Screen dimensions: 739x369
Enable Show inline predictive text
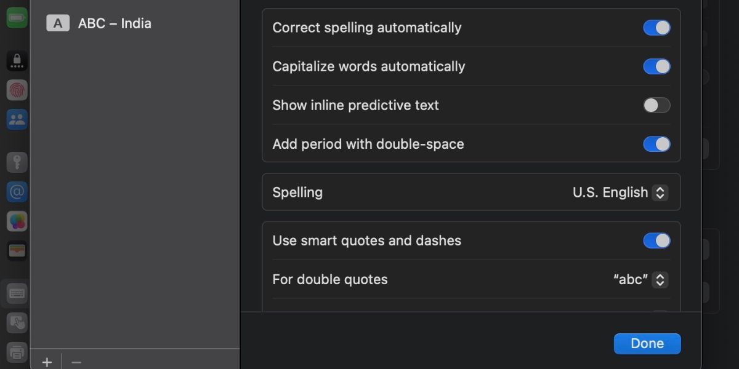pos(656,105)
